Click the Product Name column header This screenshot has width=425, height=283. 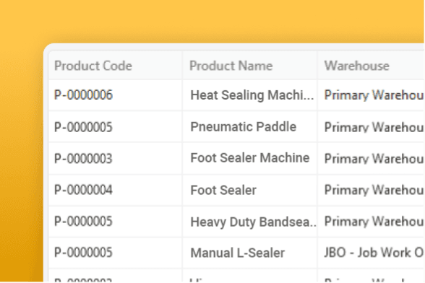click(x=231, y=66)
